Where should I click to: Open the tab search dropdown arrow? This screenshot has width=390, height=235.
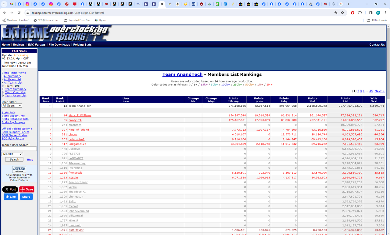click(4, 4)
